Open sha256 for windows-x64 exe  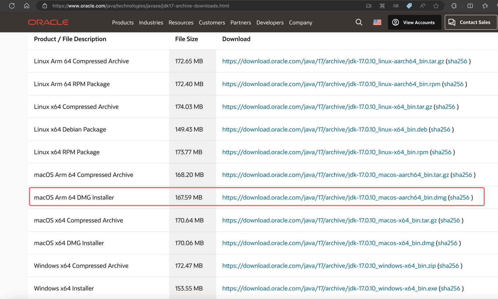(x=450, y=288)
